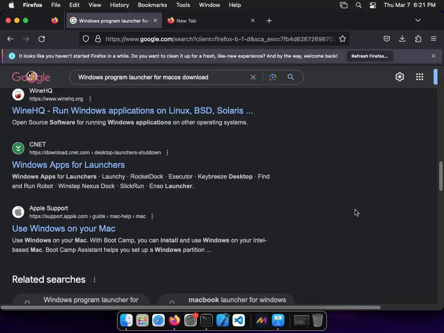Screen dimensions: 444x333
Task: Go back to the previous page
Action: 10,39
